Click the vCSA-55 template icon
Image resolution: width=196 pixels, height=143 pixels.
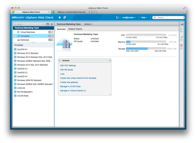pyautogui.click(x=15, y=88)
